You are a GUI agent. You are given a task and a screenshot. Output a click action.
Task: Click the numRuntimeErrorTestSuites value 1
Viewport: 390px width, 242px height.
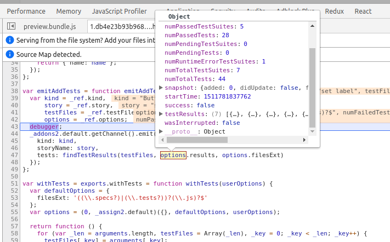coord(264,61)
